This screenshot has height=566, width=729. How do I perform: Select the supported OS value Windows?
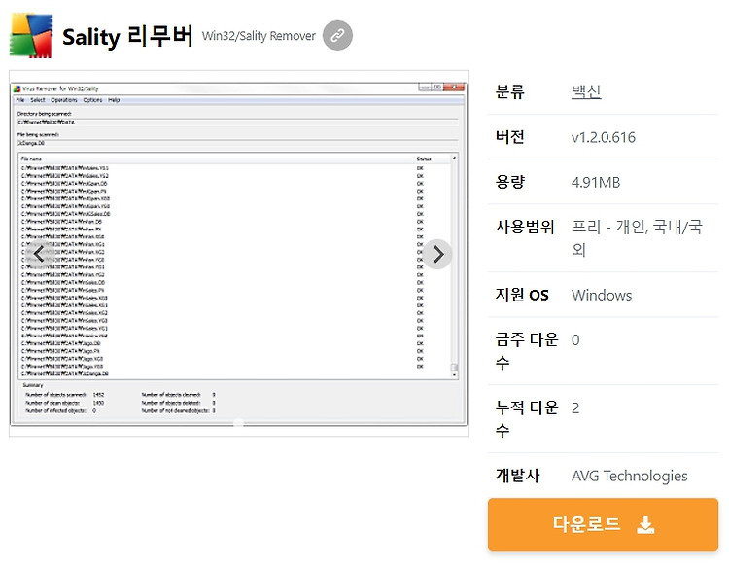click(602, 296)
